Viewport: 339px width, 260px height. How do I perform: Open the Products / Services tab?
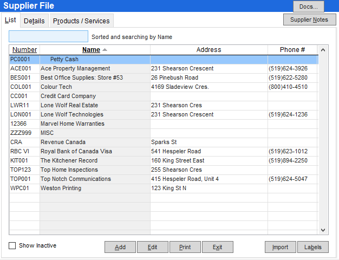point(81,21)
